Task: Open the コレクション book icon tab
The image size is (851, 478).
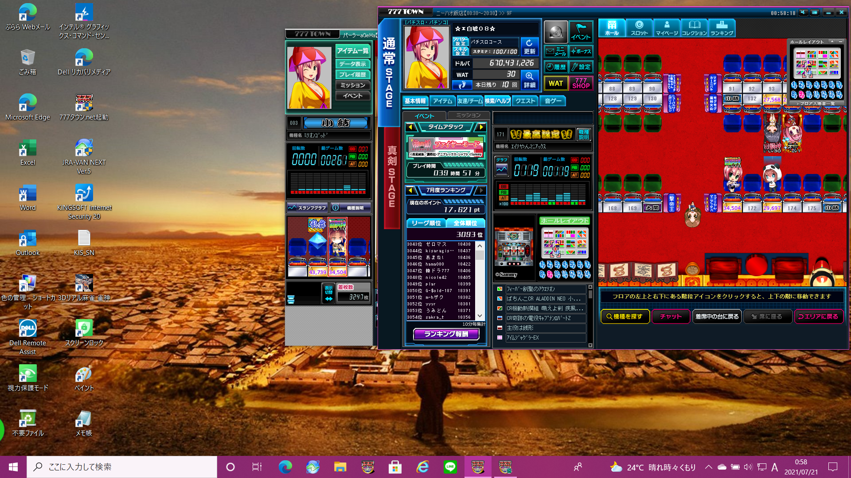Action: coord(694,28)
